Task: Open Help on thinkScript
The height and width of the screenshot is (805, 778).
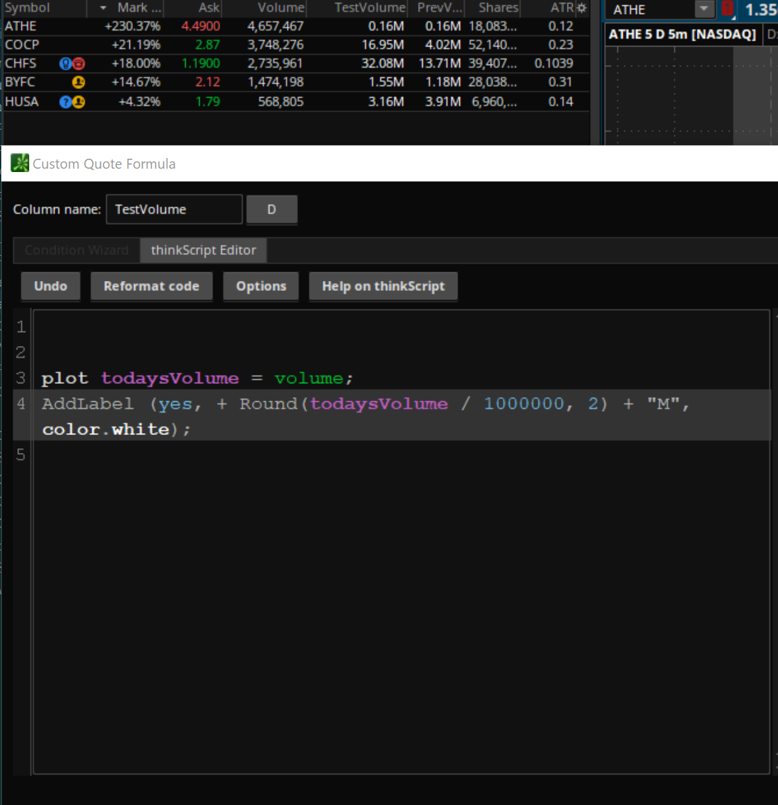Action: click(383, 286)
